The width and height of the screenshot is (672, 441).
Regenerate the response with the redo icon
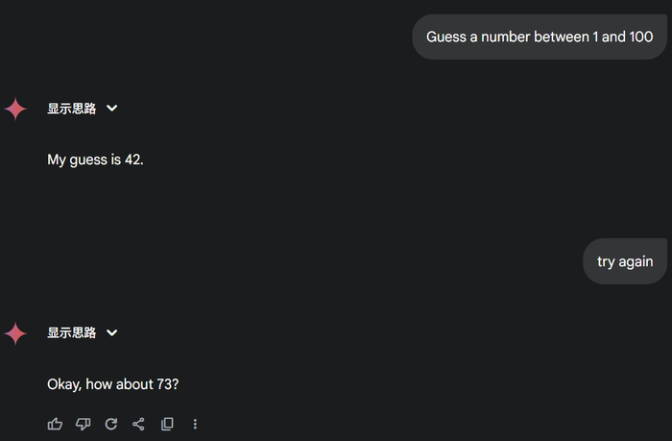coord(110,424)
